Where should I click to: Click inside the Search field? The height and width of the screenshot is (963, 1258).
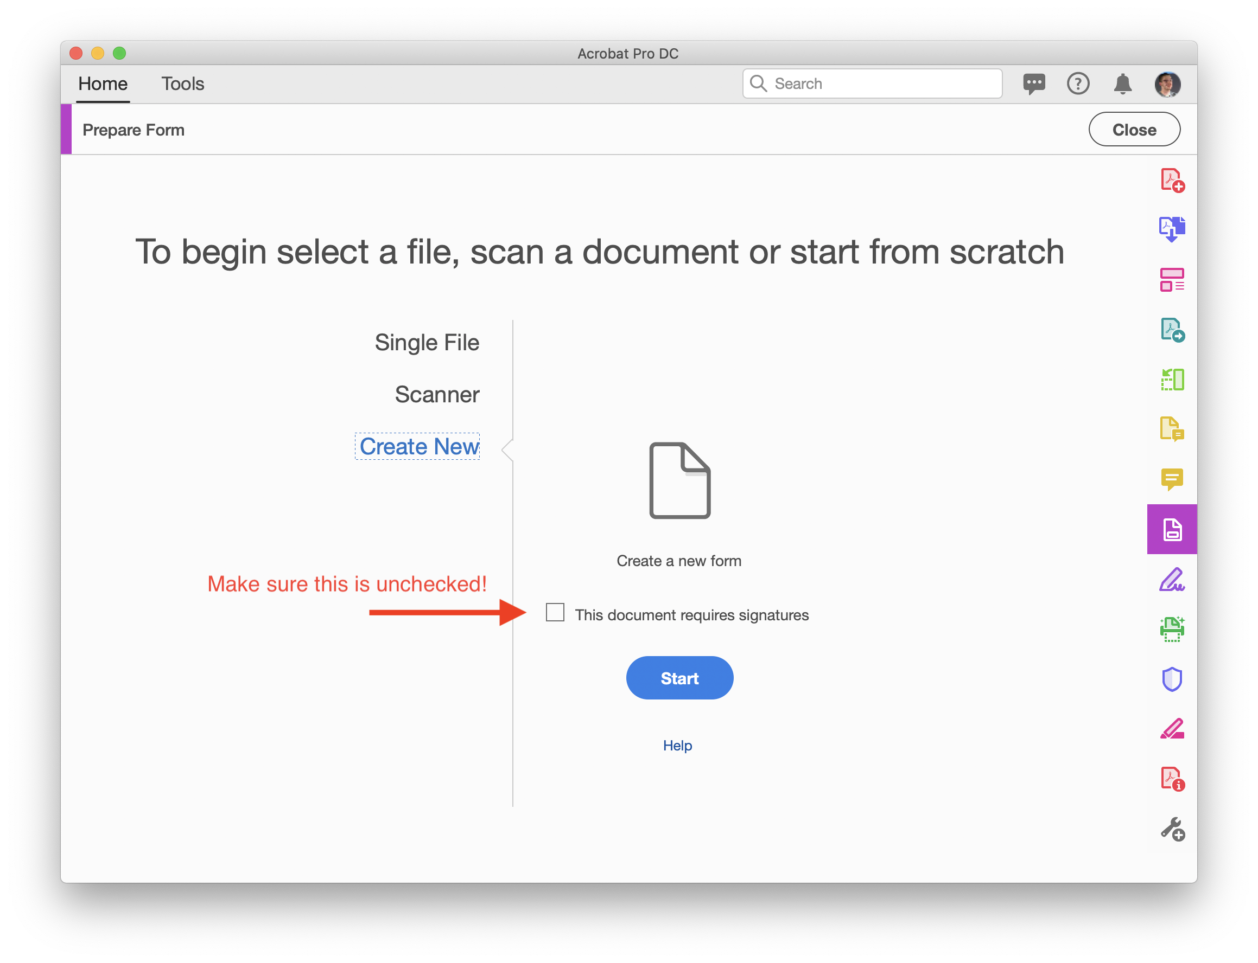click(872, 84)
